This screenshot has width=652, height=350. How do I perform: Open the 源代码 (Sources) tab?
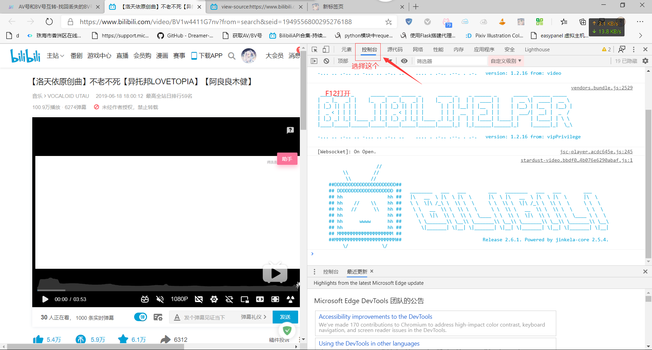pyautogui.click(x=395, y=50)
